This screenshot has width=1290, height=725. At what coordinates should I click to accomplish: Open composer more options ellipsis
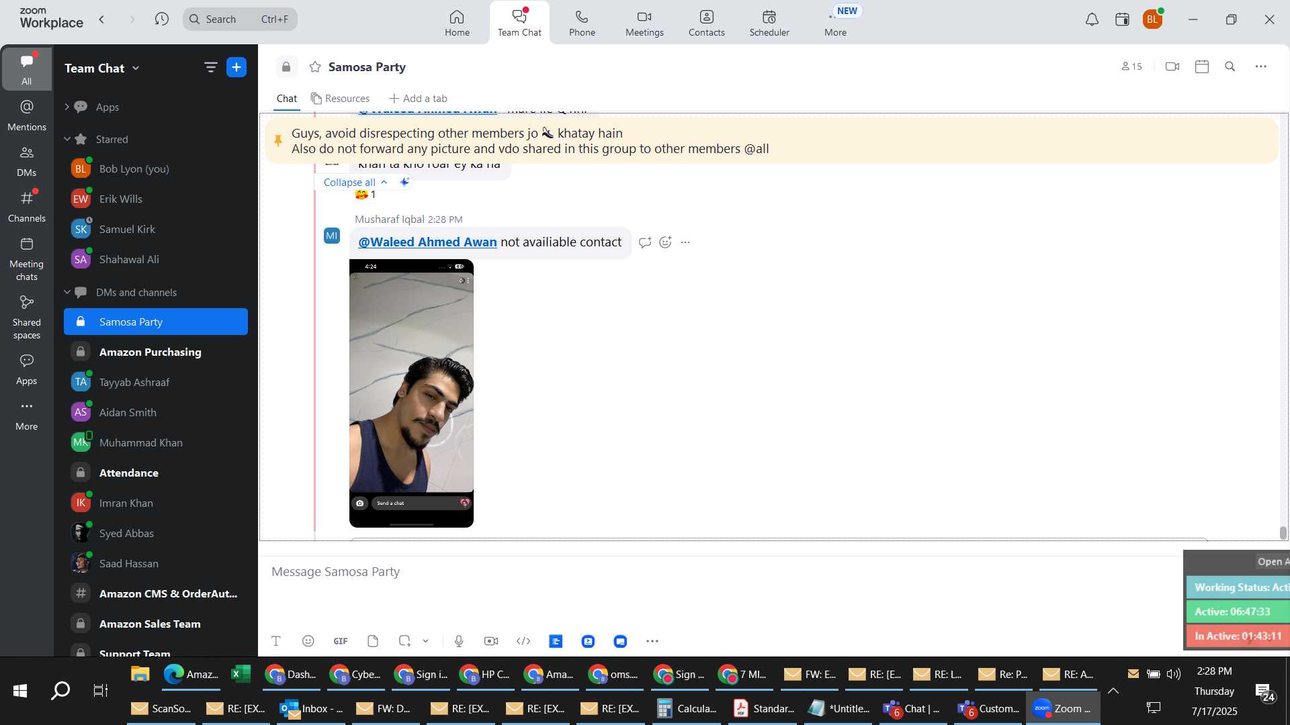tap(652, 641)
